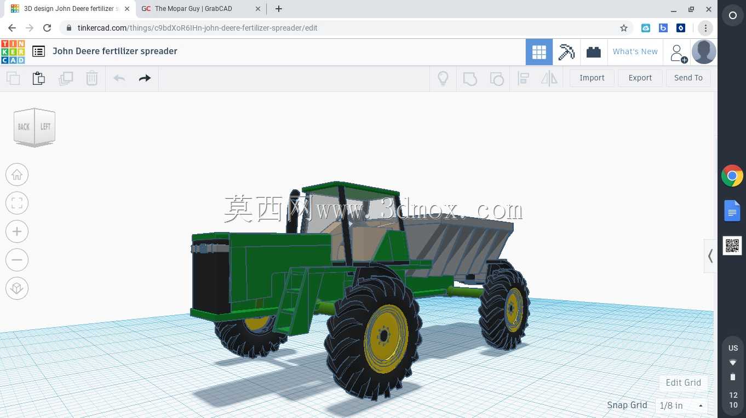The image size is (746, 418).
Task: Open a new browser tab
Action: (x=279, y=9)
